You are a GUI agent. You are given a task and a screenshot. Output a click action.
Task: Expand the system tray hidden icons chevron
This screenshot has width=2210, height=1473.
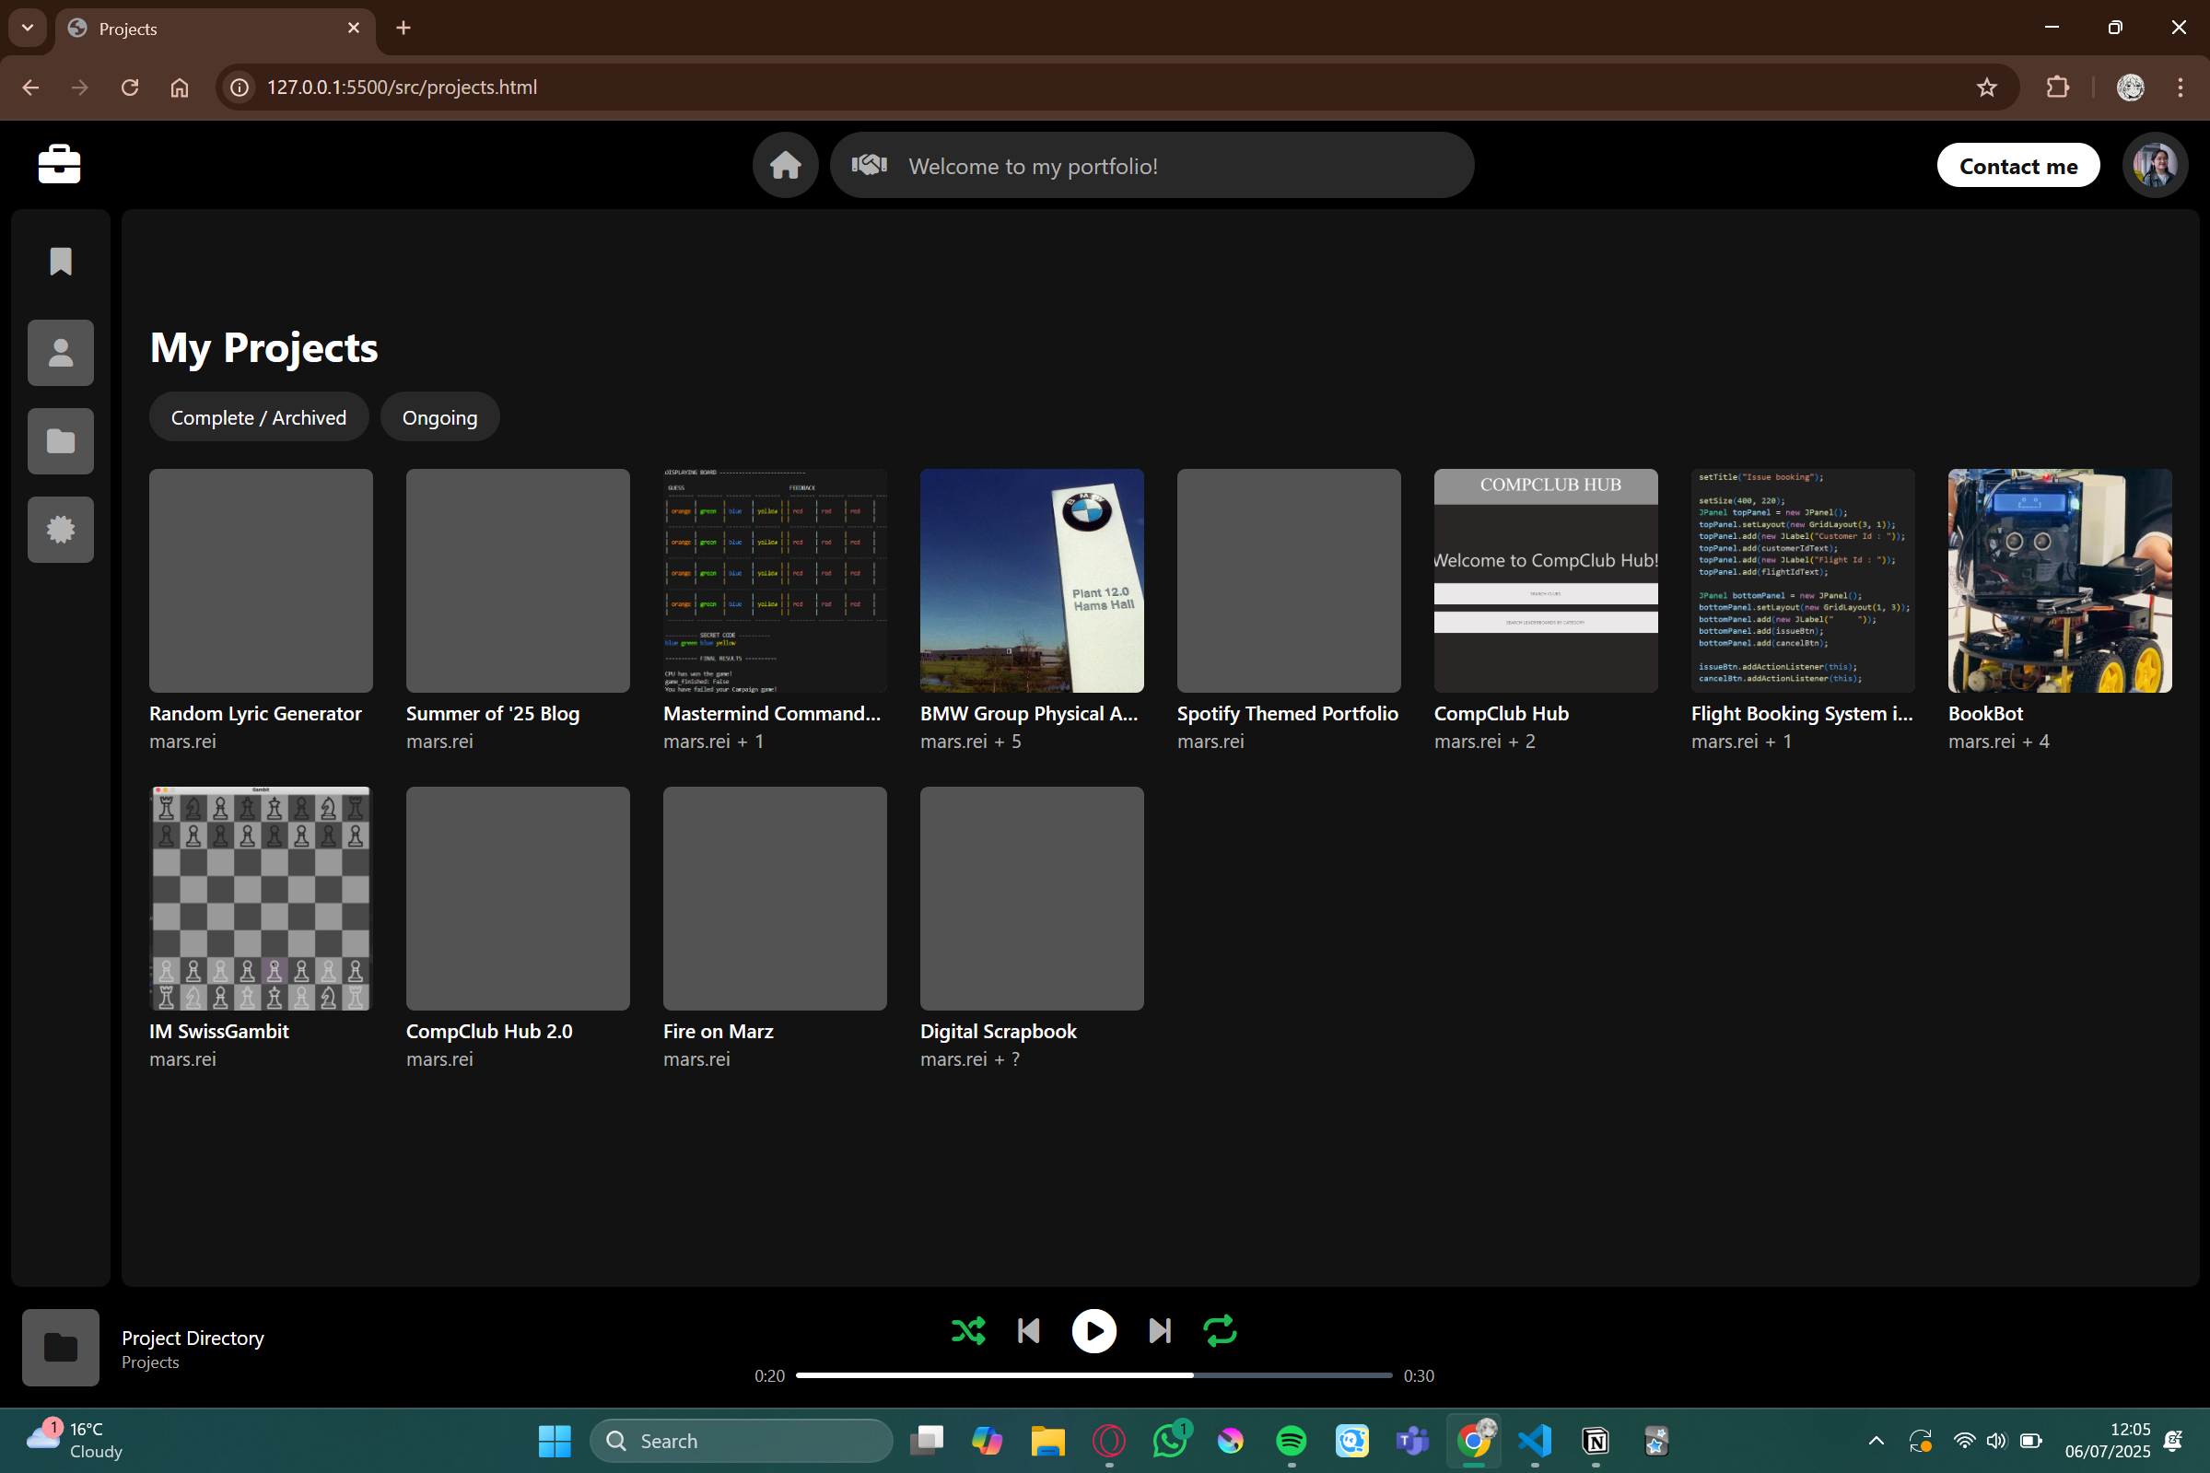click(x=1876, y=1440)
